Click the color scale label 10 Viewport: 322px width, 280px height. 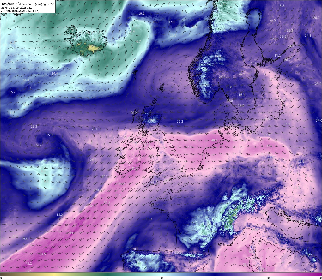pyautogui.click(x=161, y=278)
